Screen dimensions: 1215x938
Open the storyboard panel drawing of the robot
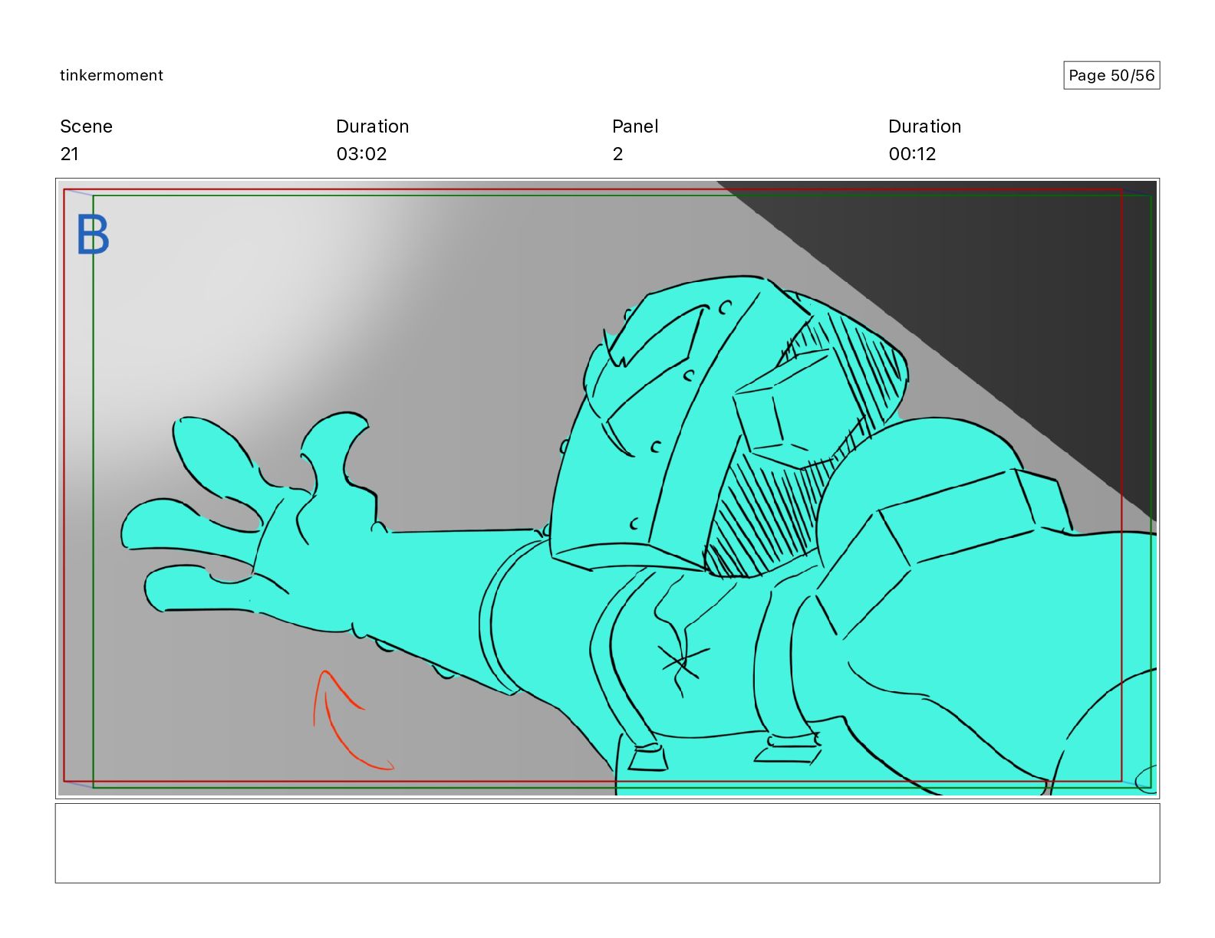[x=607, y=488]
